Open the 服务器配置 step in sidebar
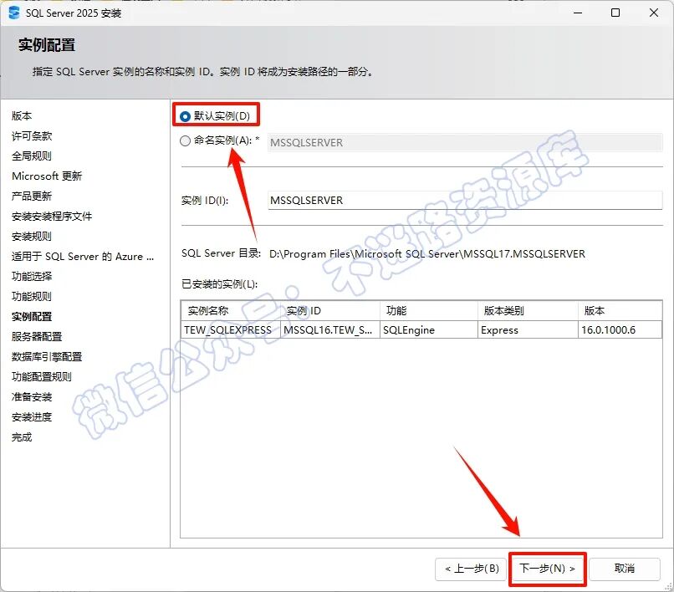Viewport: 674px width, 592px height. [x=37, y=337]
